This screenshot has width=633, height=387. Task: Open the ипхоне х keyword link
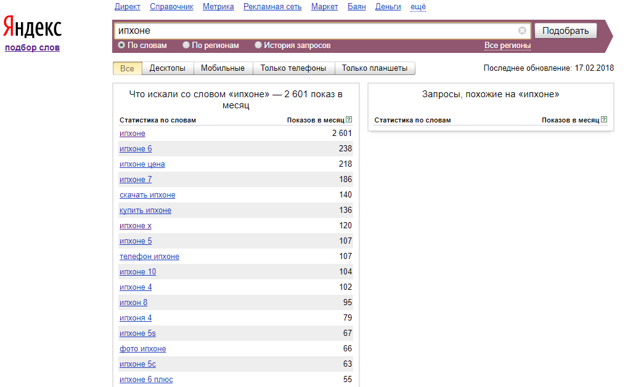[x=136, y=226]
